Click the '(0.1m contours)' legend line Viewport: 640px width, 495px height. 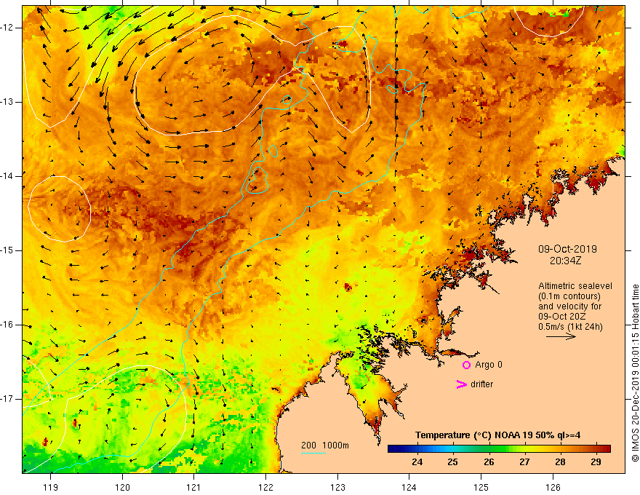click(569, 296)
